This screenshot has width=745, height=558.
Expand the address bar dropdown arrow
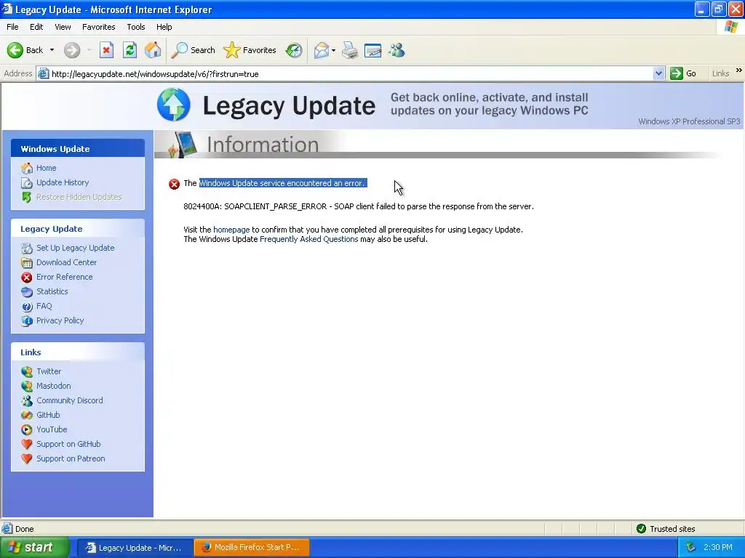pos(658,73)
